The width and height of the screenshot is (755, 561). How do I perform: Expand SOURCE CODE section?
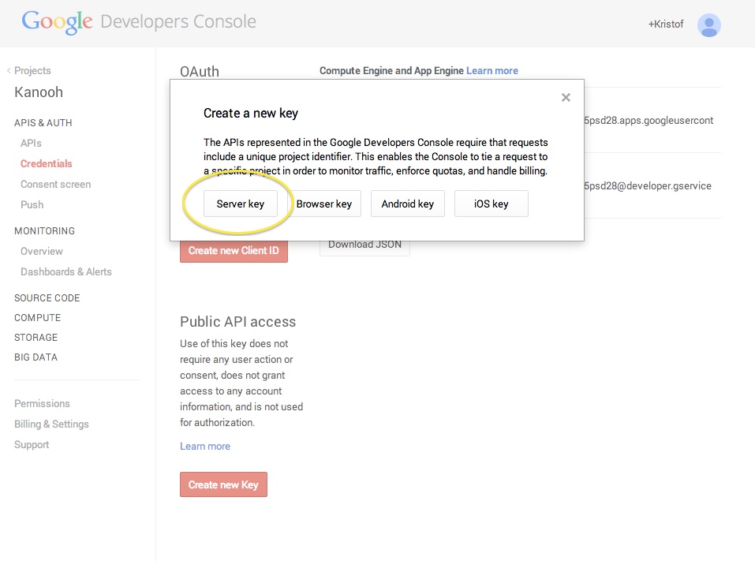(47, 298)
